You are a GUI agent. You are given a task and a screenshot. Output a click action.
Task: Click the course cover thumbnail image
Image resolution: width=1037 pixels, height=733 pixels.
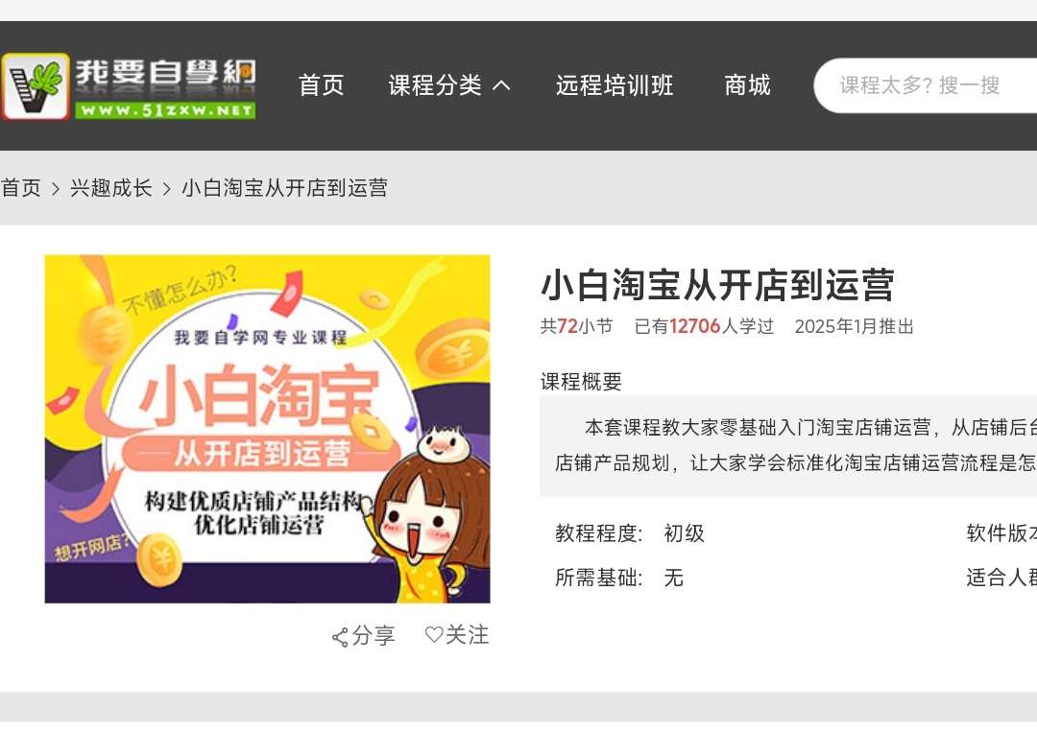pos(267,429)
